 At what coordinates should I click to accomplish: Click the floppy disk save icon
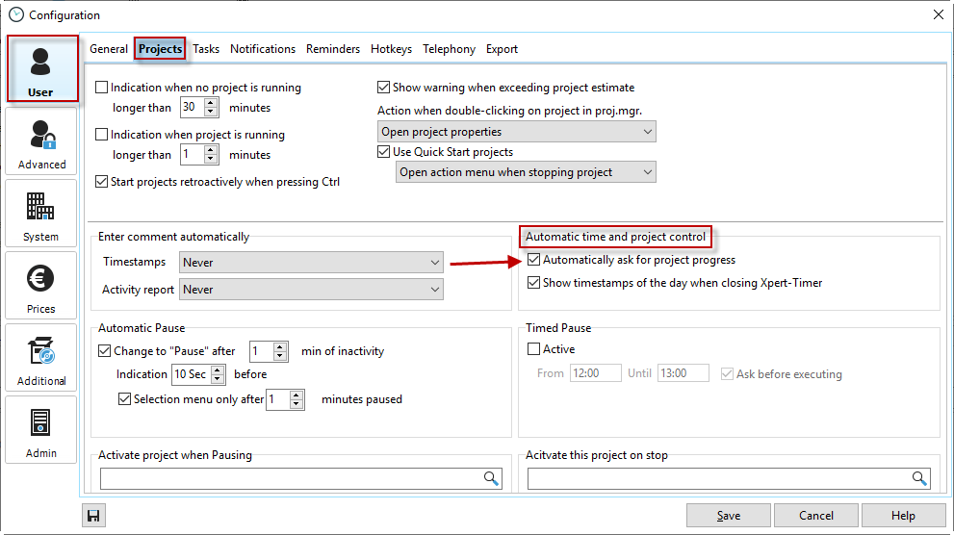pyautogui.click(x=93, y=517)
